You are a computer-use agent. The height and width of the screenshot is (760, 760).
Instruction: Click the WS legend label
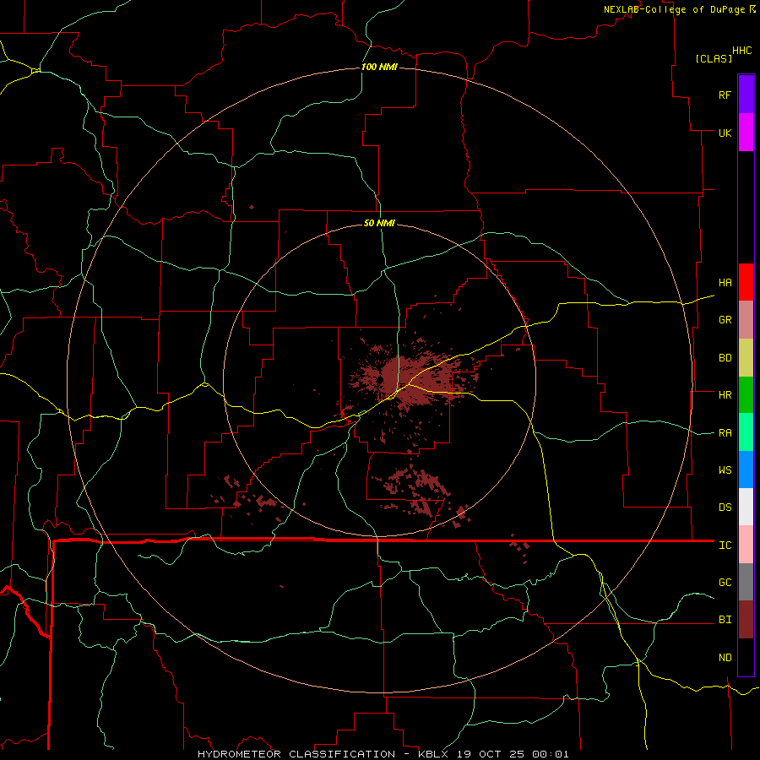point(725,470)
